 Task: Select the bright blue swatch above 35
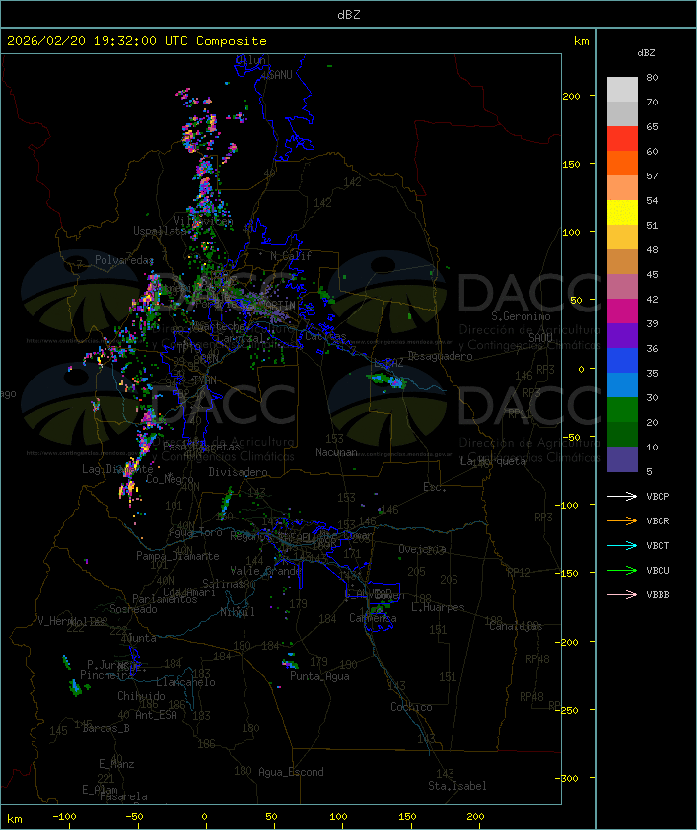[x=622, y=361]
